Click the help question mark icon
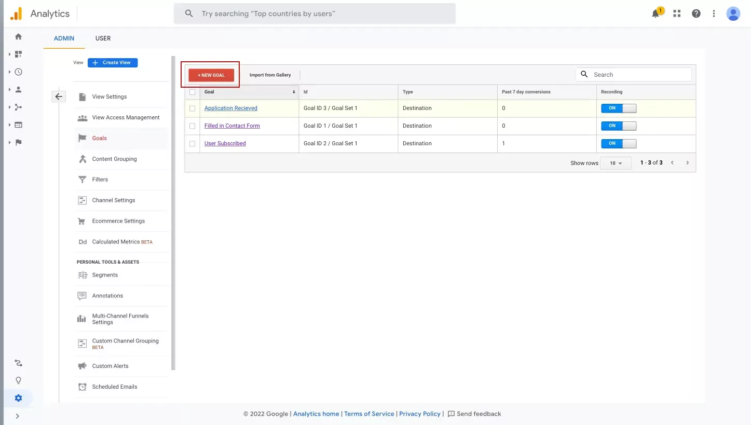 pyautogui.click(x=696, y=14)
